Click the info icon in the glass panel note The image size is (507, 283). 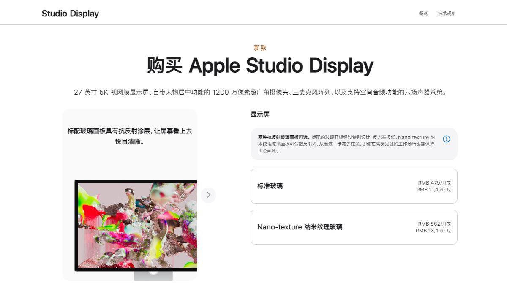(447, 139)
